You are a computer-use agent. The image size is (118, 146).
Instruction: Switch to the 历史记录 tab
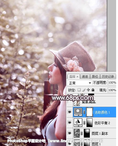[x=108, y=77]
